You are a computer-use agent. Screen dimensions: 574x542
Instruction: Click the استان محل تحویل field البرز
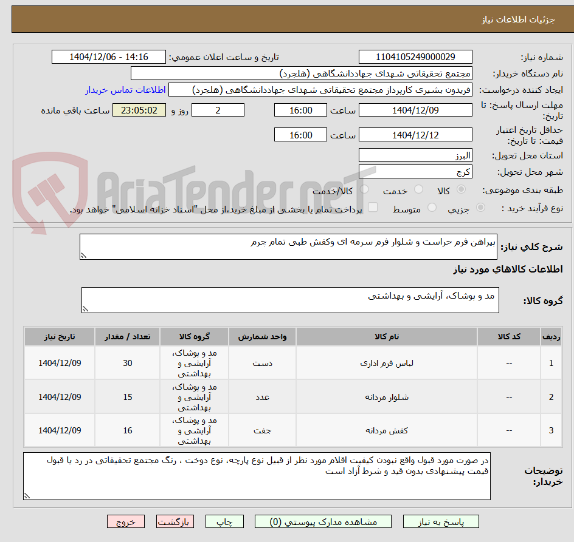415,155
